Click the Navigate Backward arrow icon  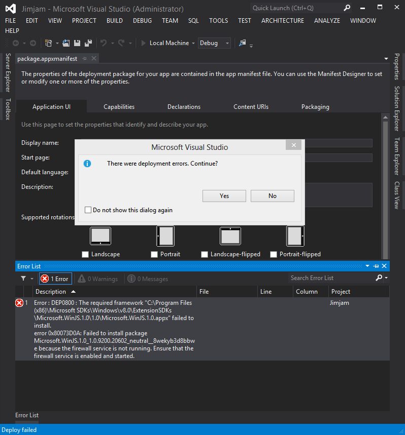click(x=16, y=43)
